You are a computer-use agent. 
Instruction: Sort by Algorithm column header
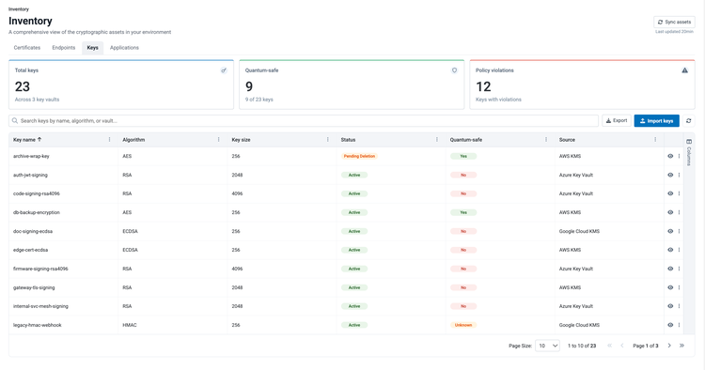133,140
